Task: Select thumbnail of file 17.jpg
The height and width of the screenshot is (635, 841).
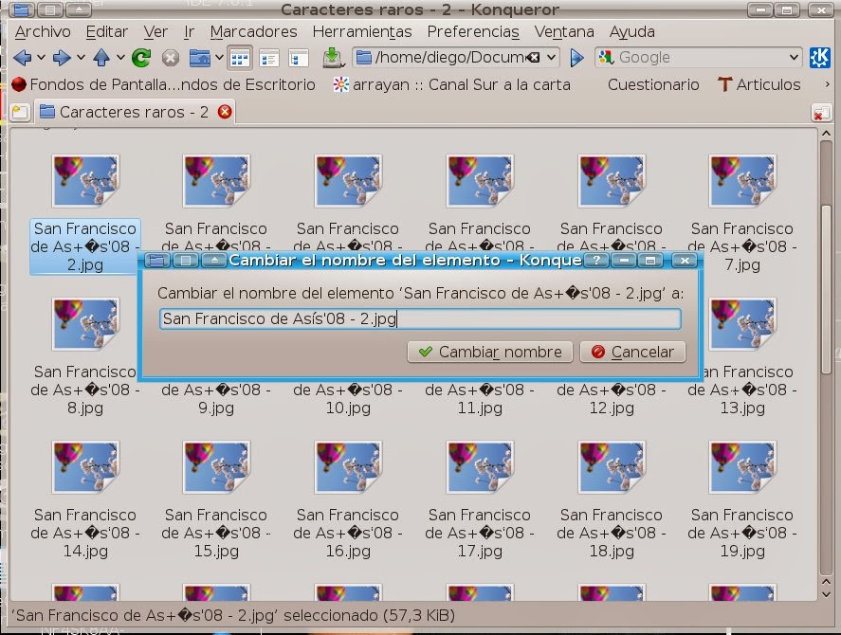Action: click(x=480, y=467)
